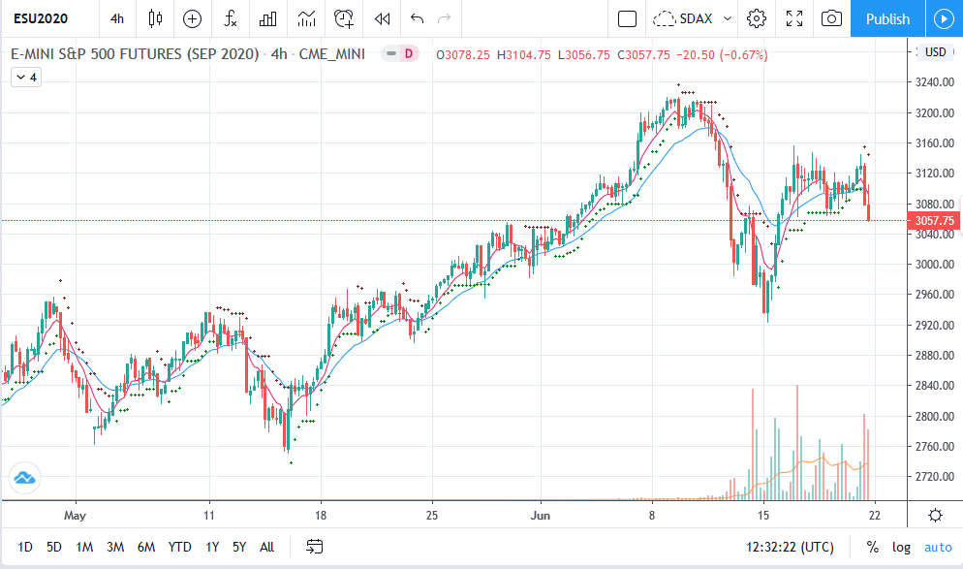963x569 pixels.
Task: Toggle the log scale option
Action: (x=901, y=547)
